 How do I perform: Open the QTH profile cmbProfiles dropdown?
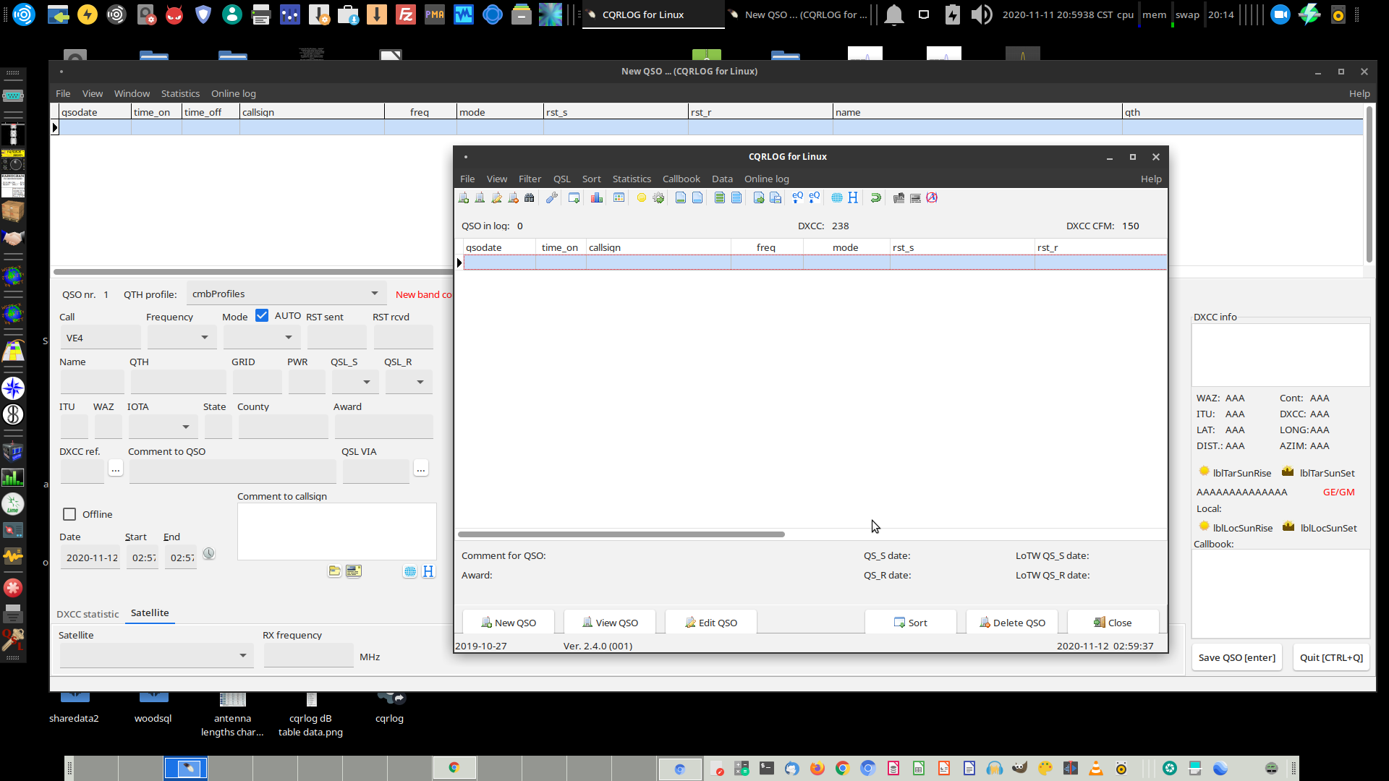click(x=286, y=294)
